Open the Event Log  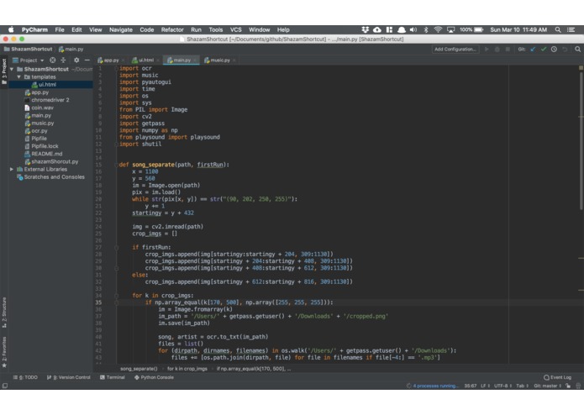pos(558,377)
